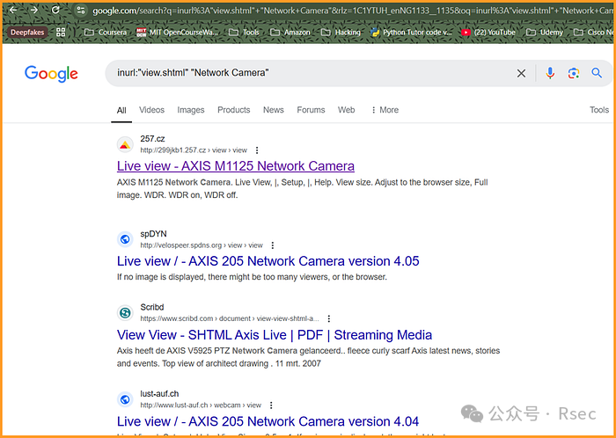Switch to the Videos tab
The image size is (616, 438).
[151, 110]
